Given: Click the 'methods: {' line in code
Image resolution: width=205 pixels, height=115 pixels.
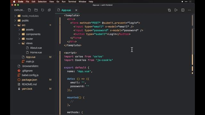Looking at the screenshot, I should click(75, 112).
